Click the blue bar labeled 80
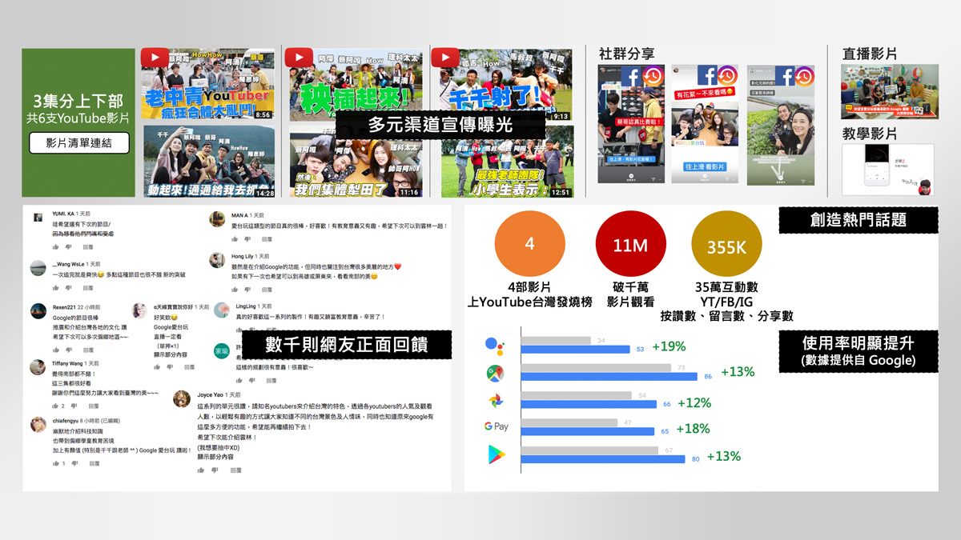 pos(604,459)
